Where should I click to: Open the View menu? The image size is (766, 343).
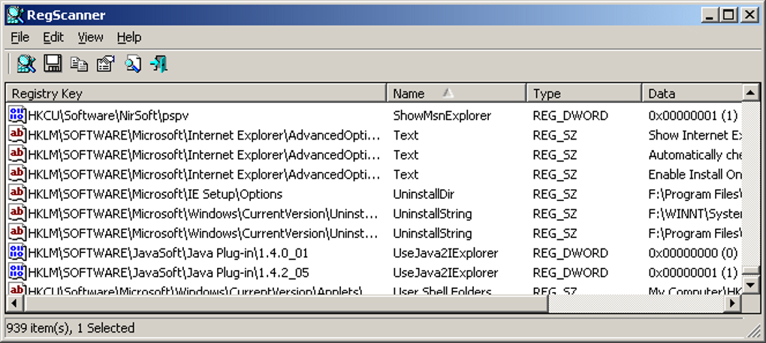90,37
